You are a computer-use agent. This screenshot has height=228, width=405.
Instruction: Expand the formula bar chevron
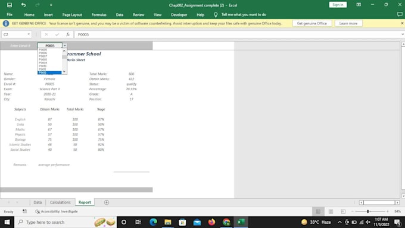coord(403,34)
